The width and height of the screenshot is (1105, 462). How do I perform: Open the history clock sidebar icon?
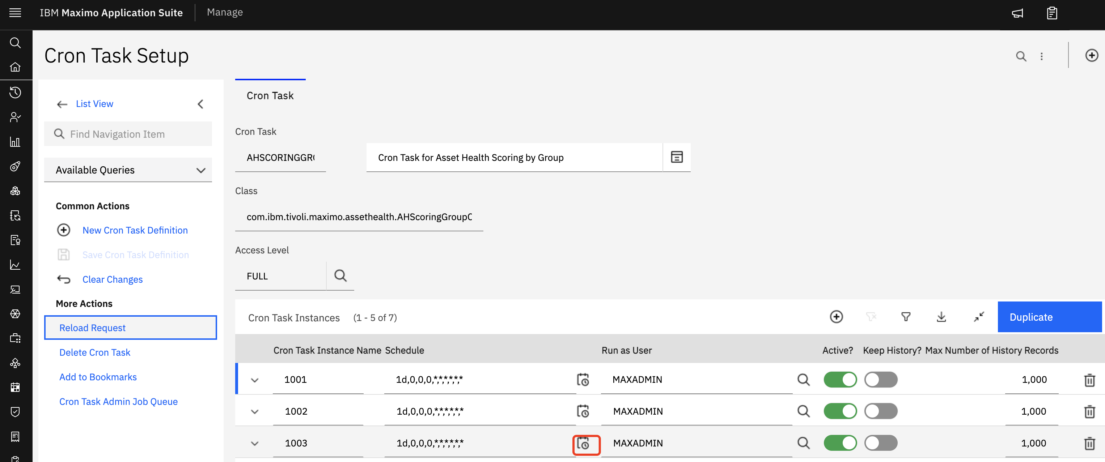(x=15, y=92)
